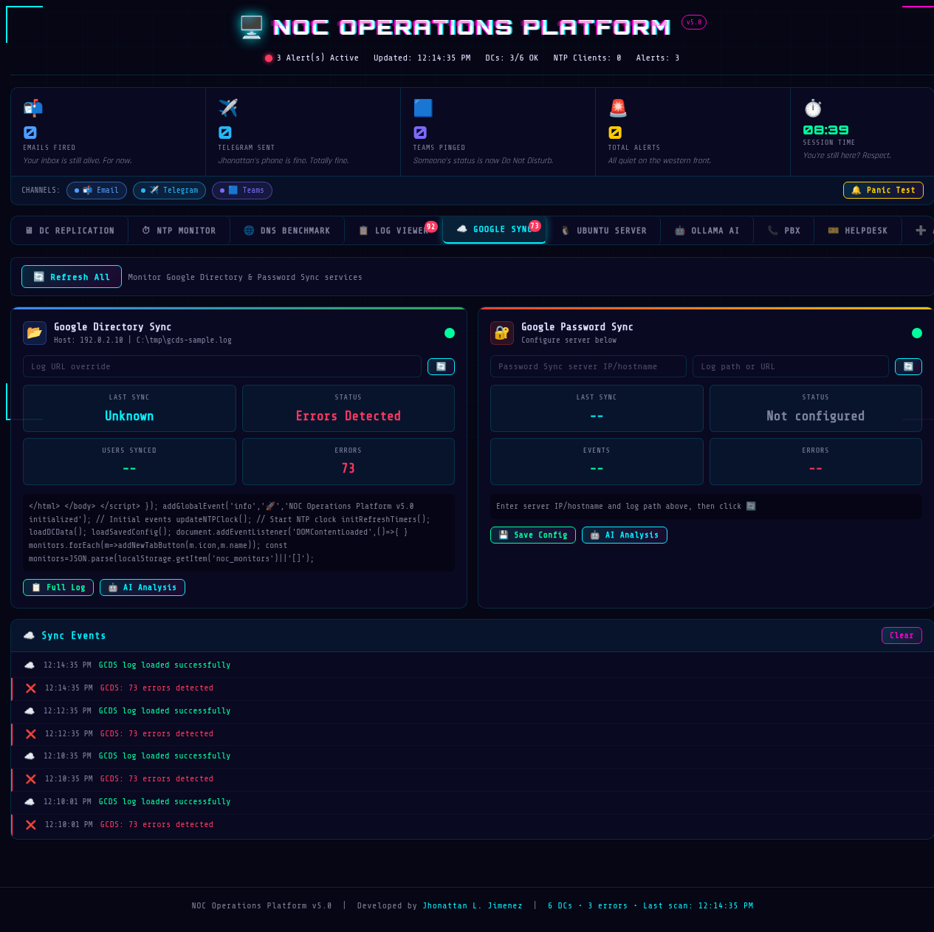Image resolution: width=934 pixels, height=932 pixels.
Task: Open the Full Log for Directory Sync
Action: (58, 588)
